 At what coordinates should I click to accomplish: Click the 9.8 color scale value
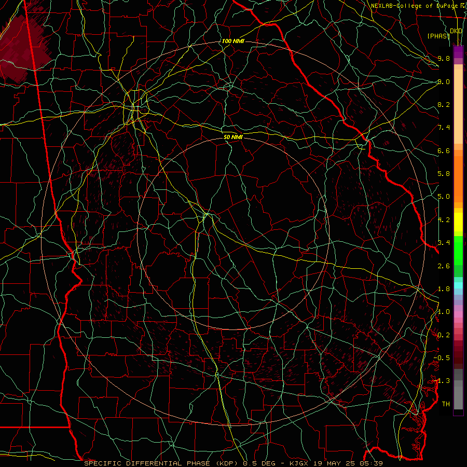tap(444, 58)
